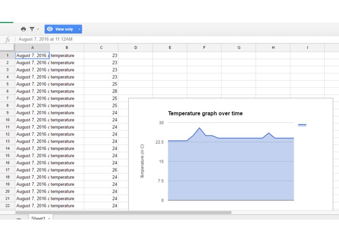Click the formula bar showing August 7, 2016
Image resolution: width=339 pixels, height=241 pixels.
177,40
